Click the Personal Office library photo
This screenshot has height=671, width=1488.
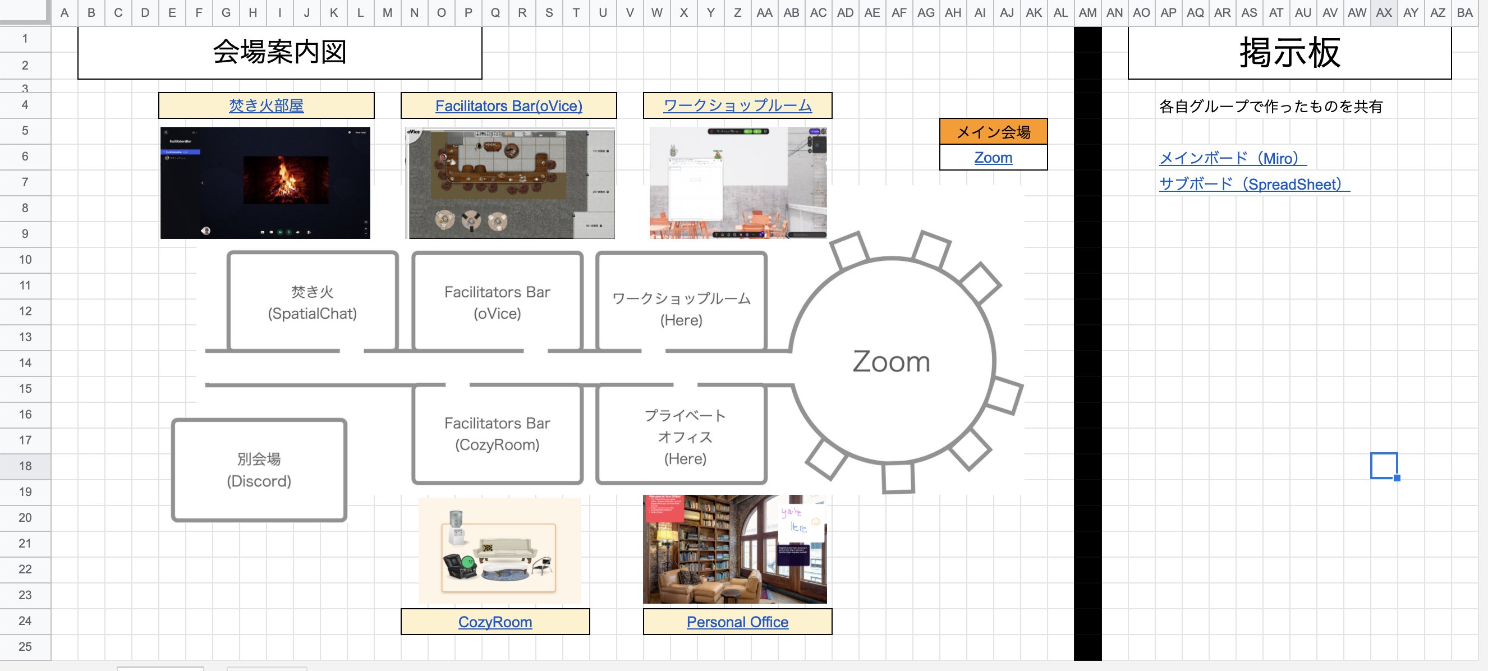click(735, 549)
